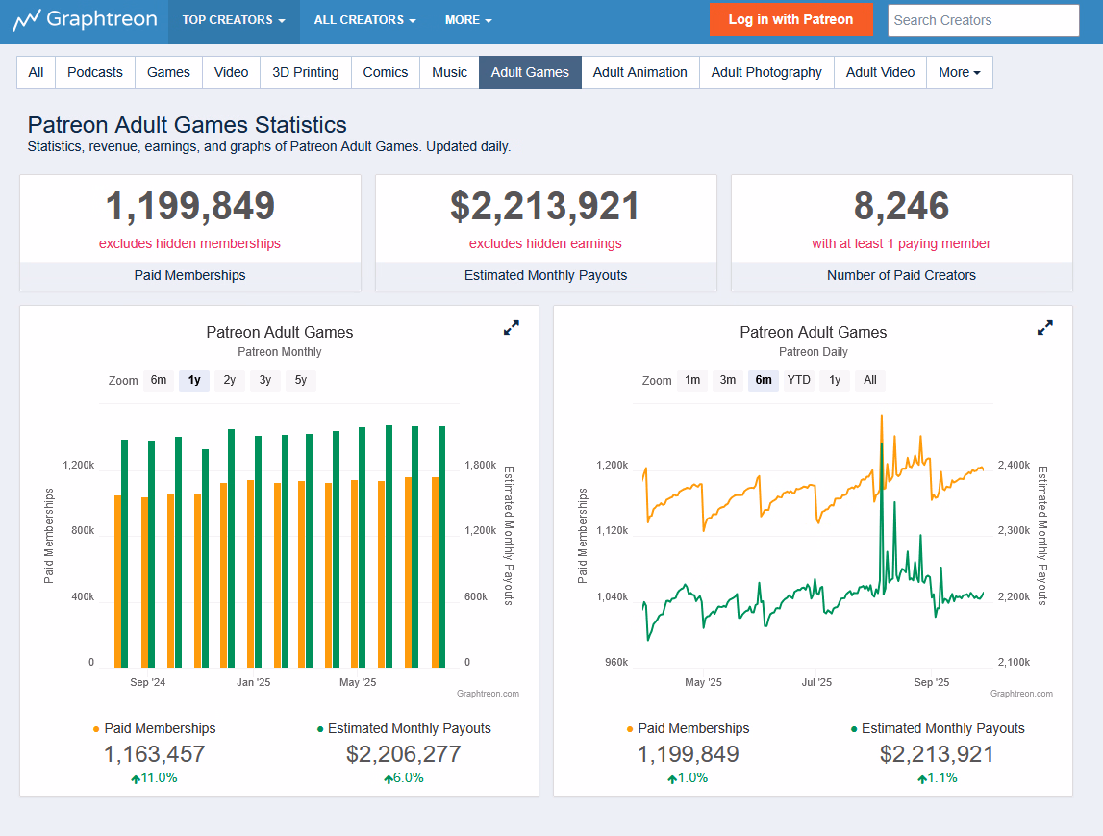Expand the More dropdown in category tabs

pyautogui.click(x=959, y=72)
